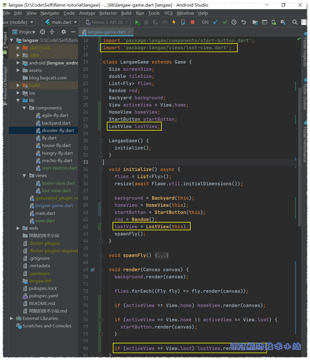Open the Refactor menu
Viewport: 310px width, 360px height.
click(108, 13)
